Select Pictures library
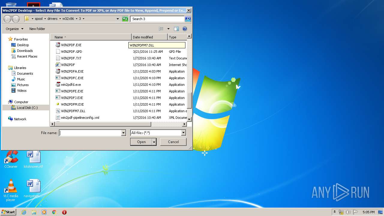This screenshot has width=384, height=216. click(x=23, y=85)
